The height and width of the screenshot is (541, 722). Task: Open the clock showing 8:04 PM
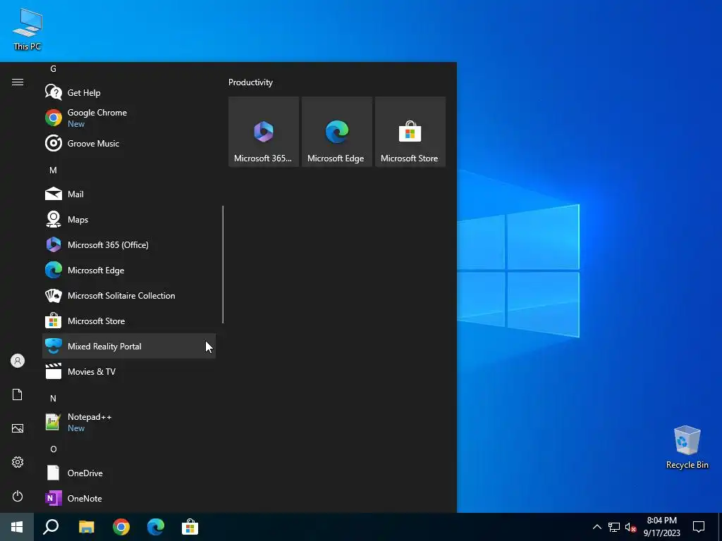pyautogui.click(x=661, y=527)
